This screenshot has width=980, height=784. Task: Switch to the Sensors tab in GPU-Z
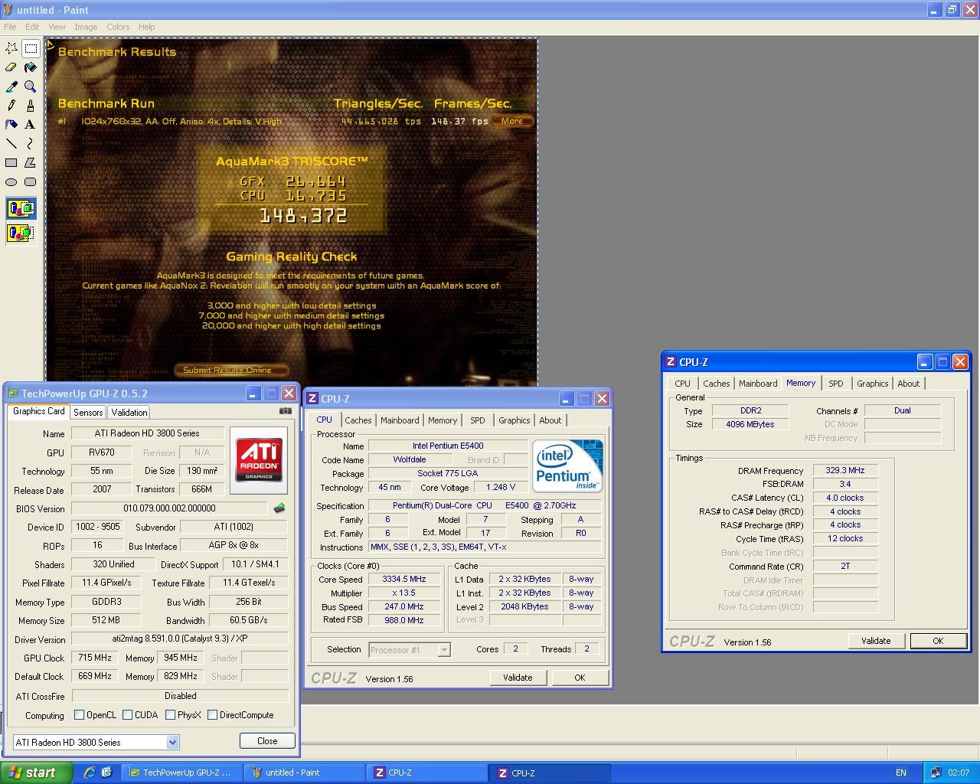point(88,412)
